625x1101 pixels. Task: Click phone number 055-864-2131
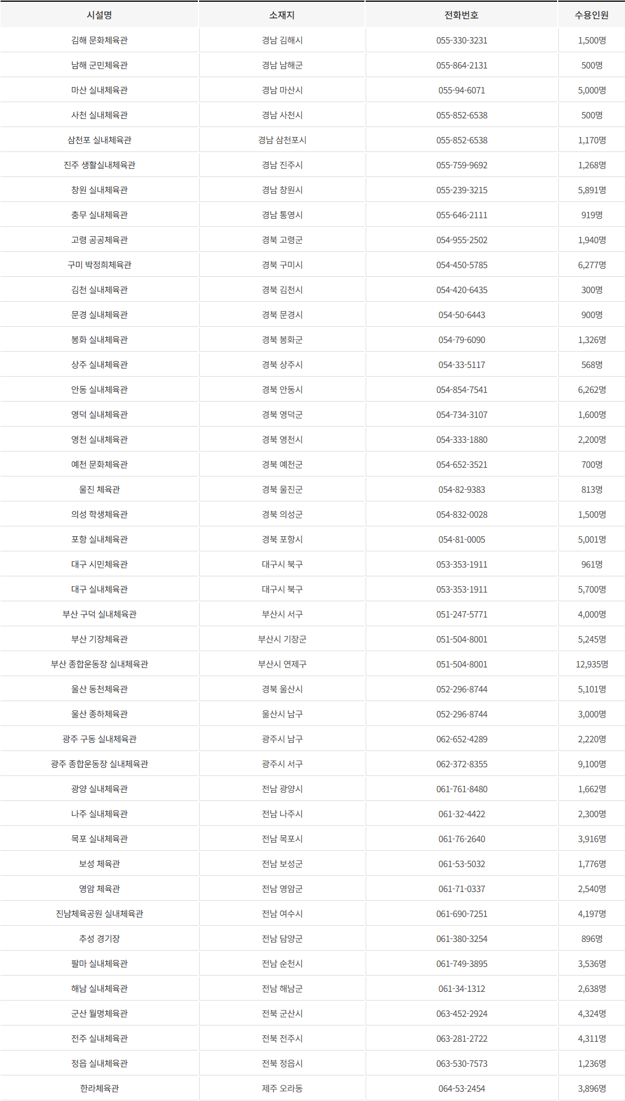click(x=462, y=65)
